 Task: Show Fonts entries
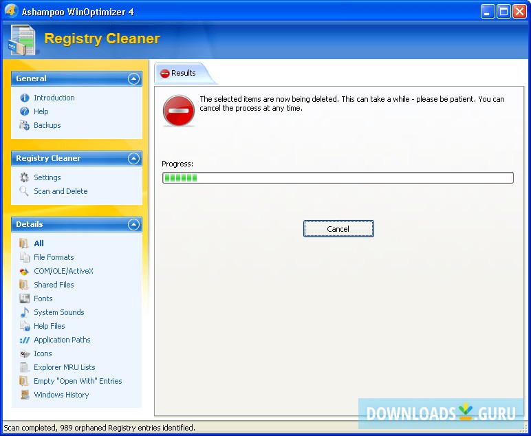tap(43, 298)
